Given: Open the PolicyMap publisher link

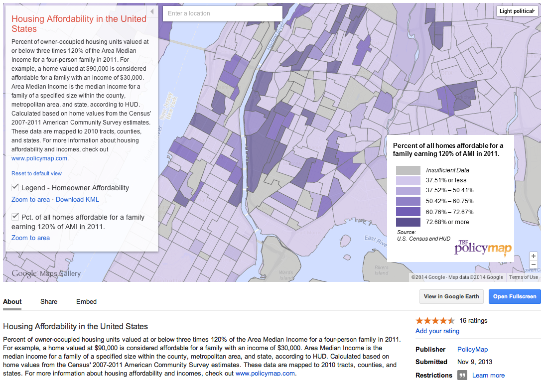Looking at the screenshot, I should 472,349.
